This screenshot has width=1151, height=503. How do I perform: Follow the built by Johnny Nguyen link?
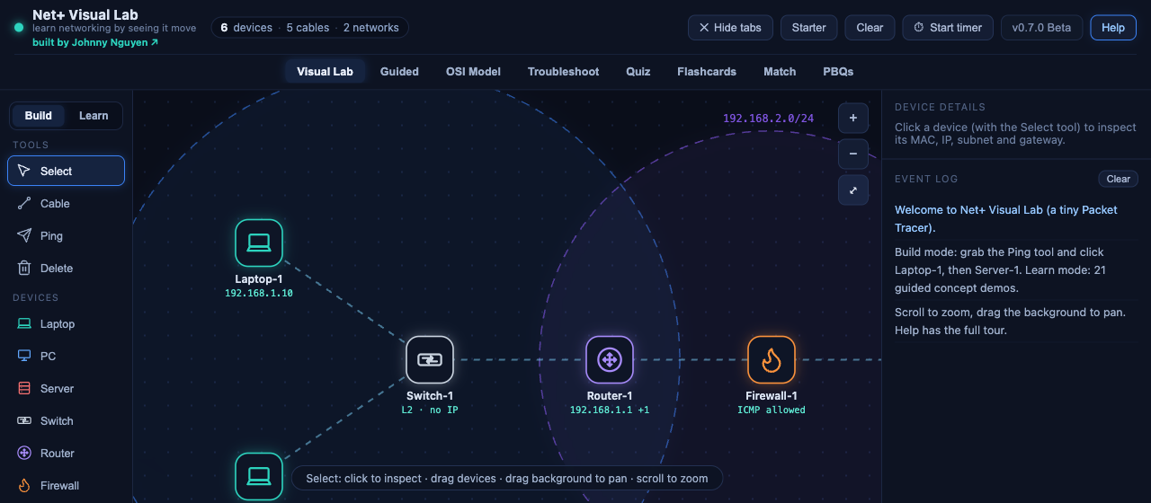pos(95,42)
